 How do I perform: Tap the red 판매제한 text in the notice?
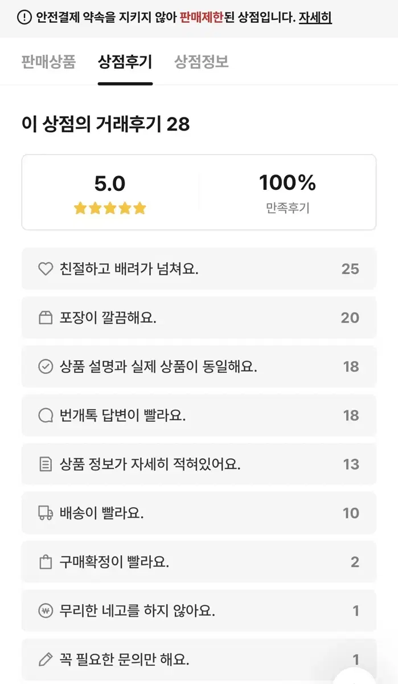tap(202, 18)
